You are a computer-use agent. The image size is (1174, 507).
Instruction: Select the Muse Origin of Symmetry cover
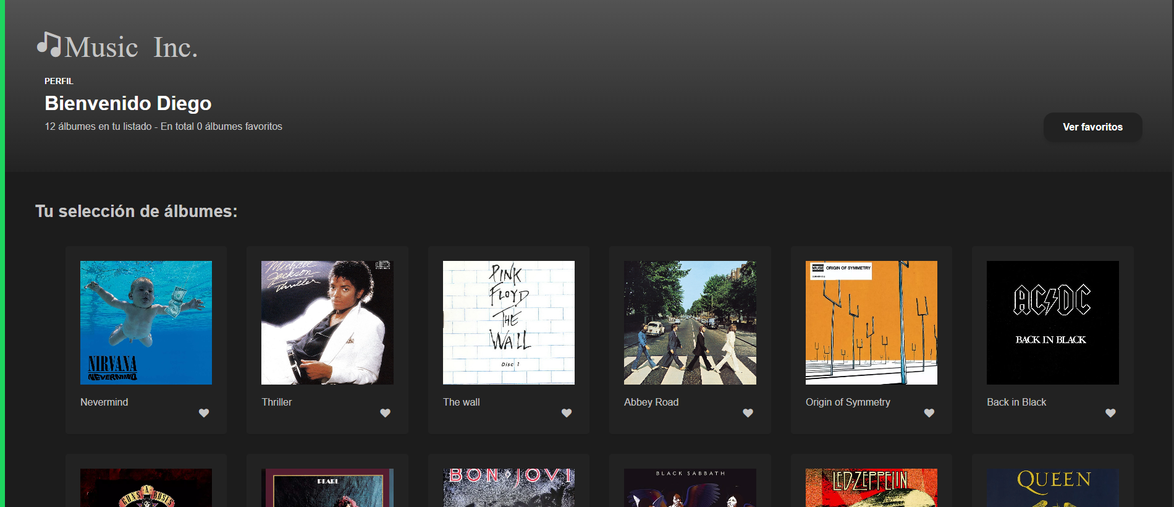[x=871, y=323]
